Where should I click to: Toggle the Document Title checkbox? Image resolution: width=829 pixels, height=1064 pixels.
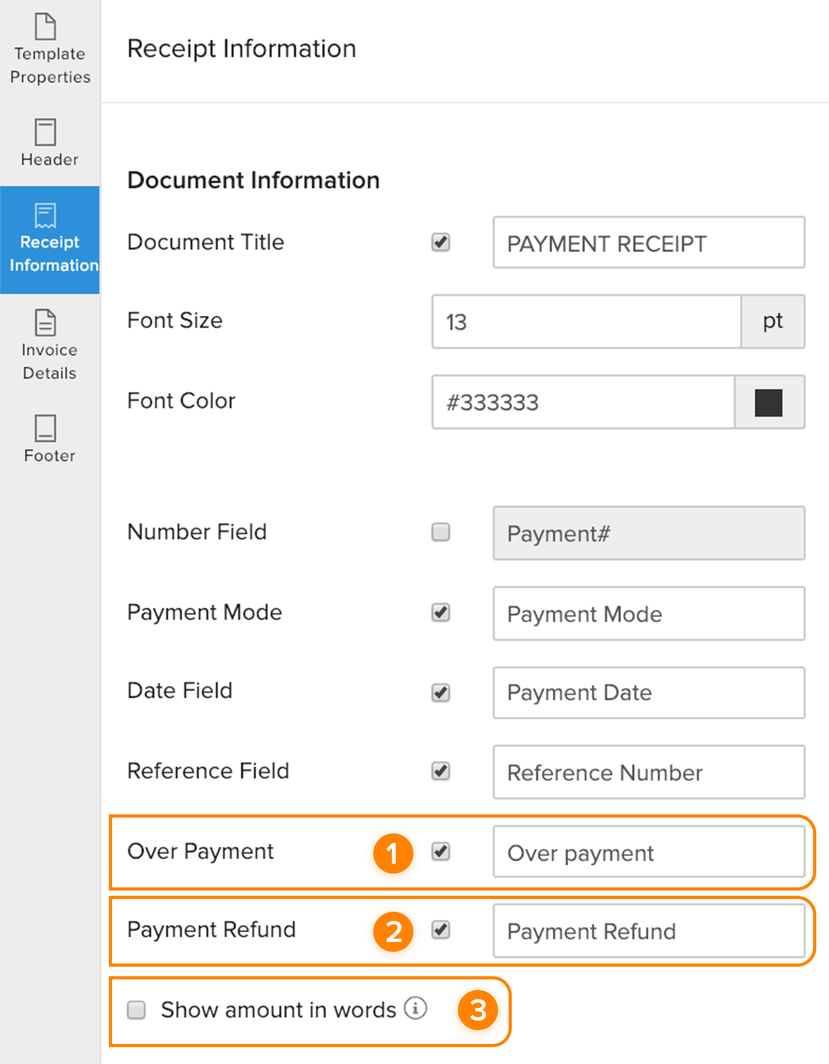(440, 243)
